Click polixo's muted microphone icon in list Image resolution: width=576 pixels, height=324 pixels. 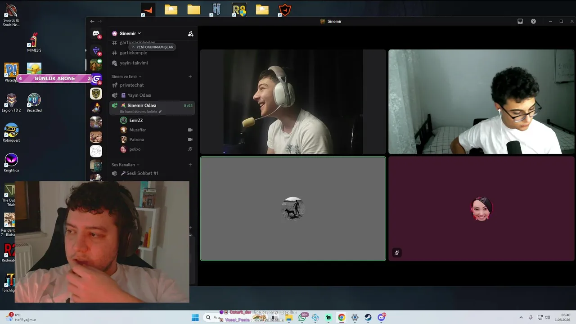(190, 149)
